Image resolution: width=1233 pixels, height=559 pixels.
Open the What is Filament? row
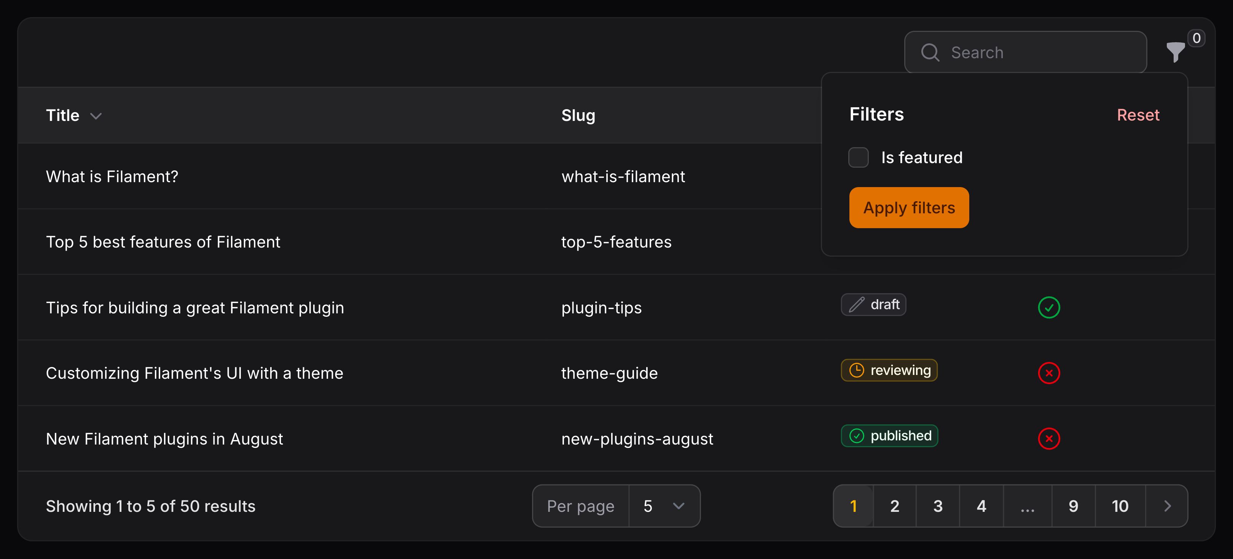[x=112, y=176]
